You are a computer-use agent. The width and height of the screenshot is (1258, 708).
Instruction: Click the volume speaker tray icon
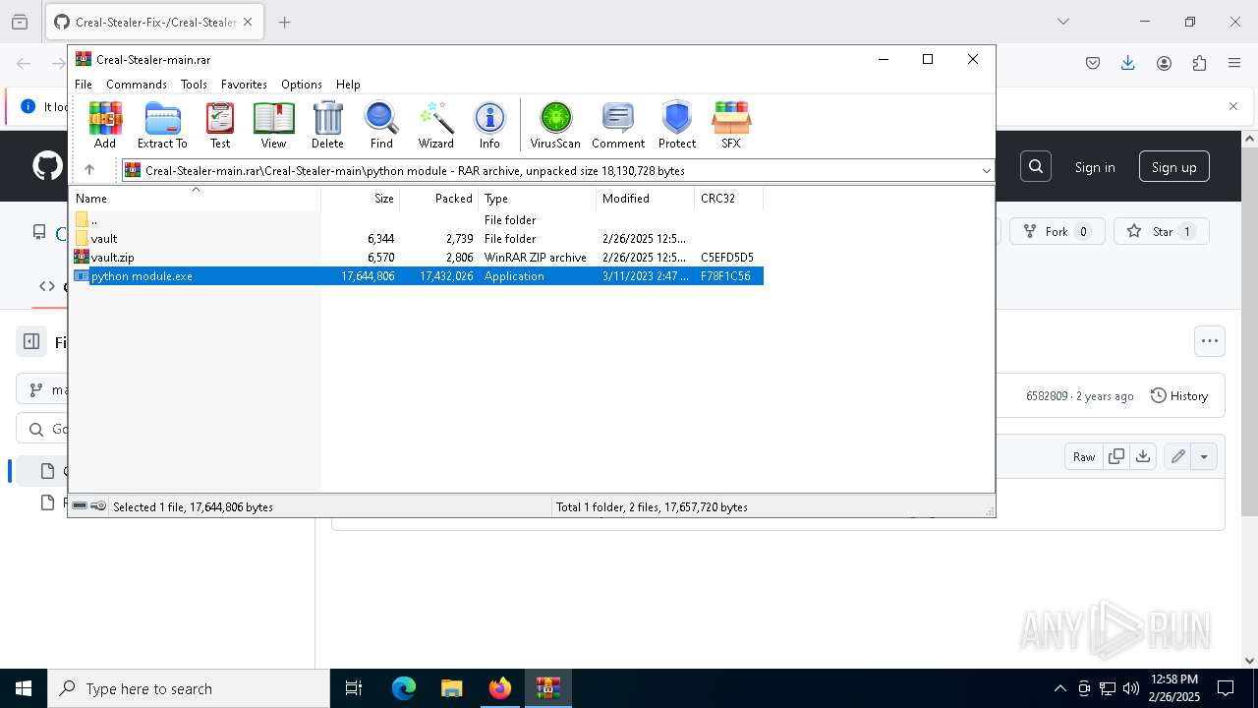click(x=1131, y=688)
